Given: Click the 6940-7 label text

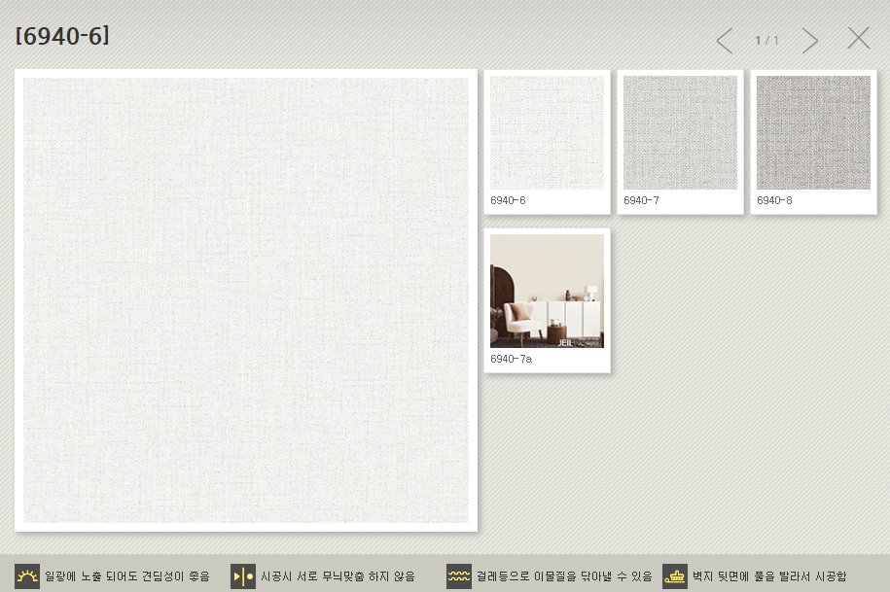Looking at the screenshot, I should coord(641,200).
